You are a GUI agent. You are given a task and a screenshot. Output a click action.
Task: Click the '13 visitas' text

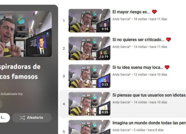tap(140, 74)
